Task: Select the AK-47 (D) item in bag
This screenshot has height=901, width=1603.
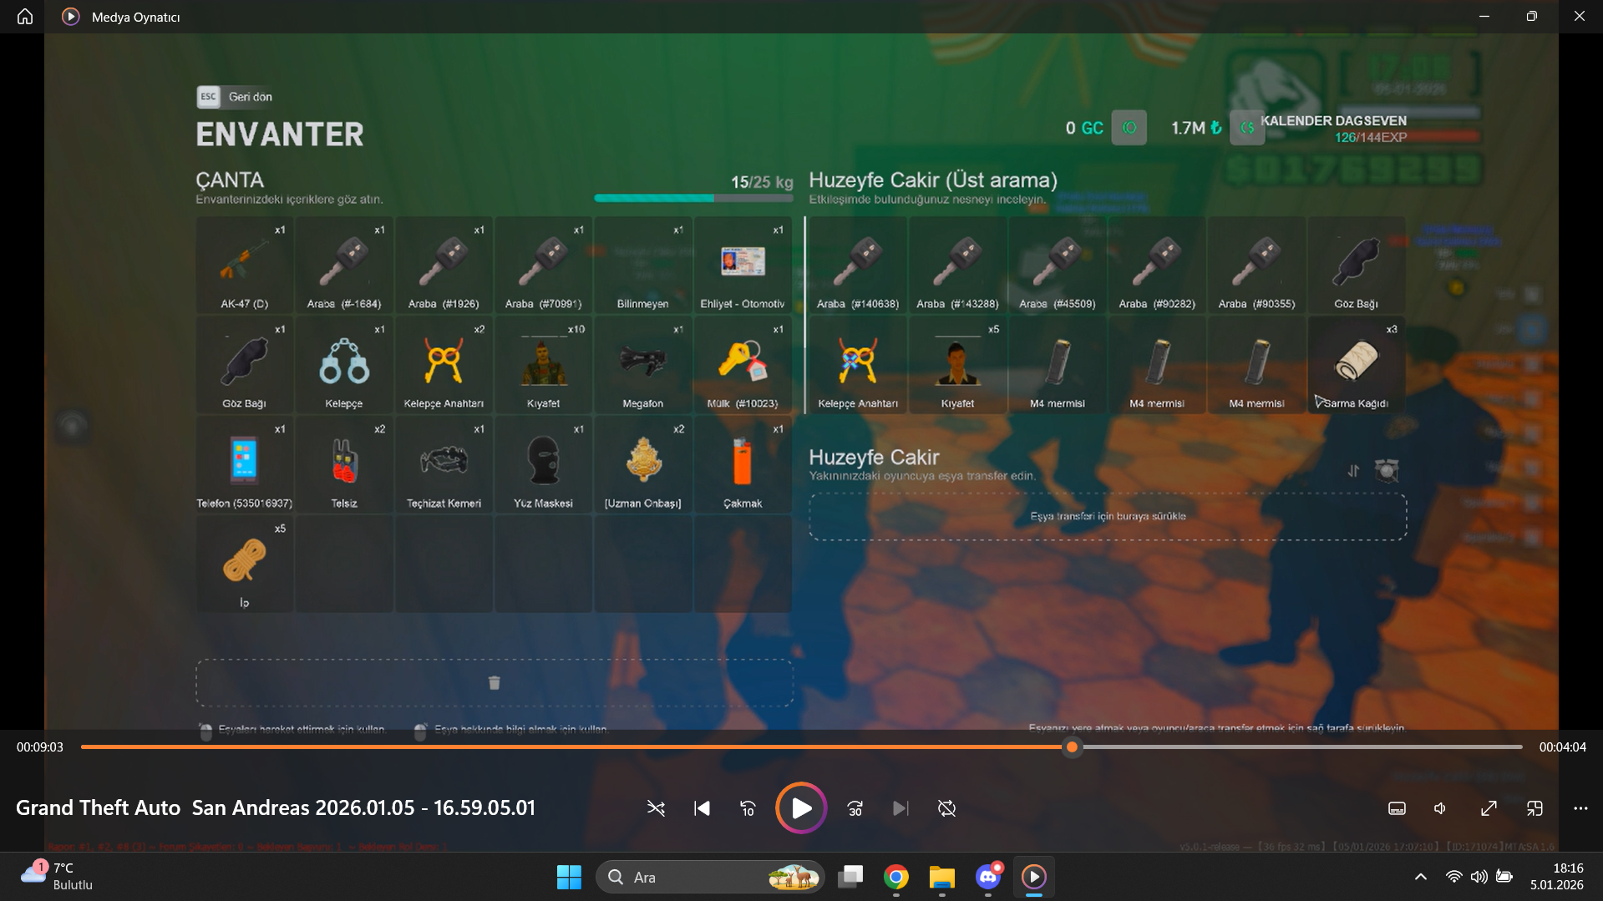Action: [x=244, y=266]
